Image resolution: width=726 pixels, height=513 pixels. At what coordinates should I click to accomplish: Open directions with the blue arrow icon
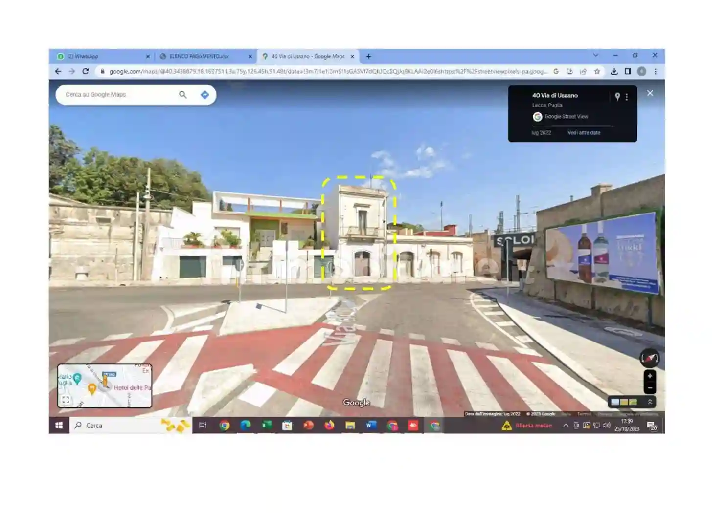(204, 94)
